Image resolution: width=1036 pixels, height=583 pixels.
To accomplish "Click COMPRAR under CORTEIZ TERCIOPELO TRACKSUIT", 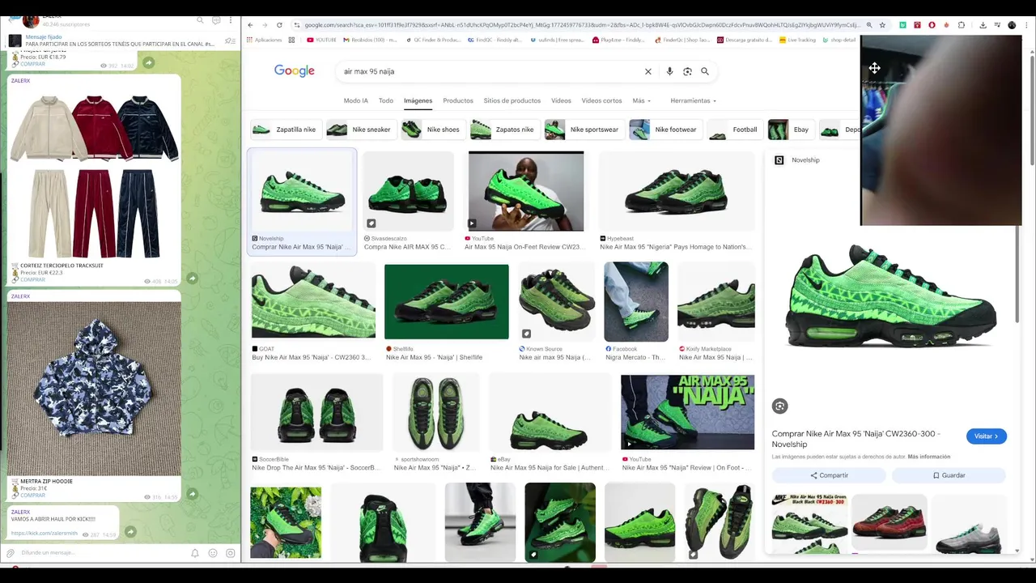I will [x=32, y=279].
